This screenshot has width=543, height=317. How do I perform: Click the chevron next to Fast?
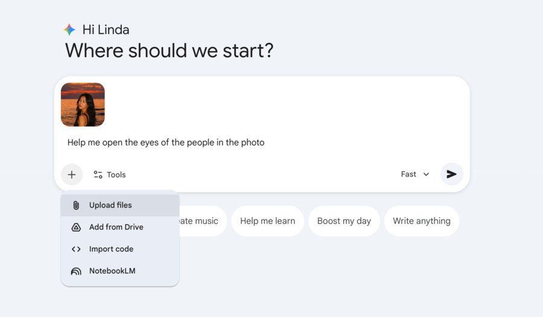click(426, 174)
